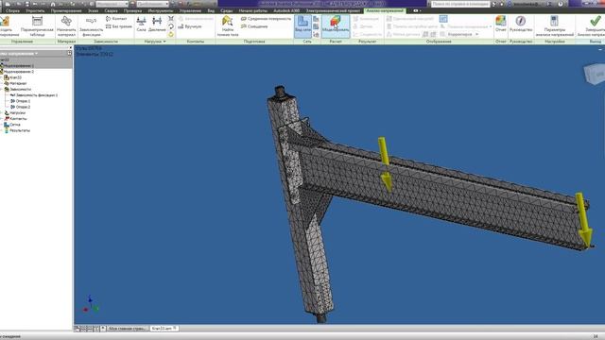Click the Параметрическая таблица tool
The image size is (605, 340).
click(x=37, y=26)
